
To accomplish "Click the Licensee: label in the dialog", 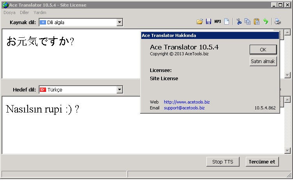I will (161, 70).
